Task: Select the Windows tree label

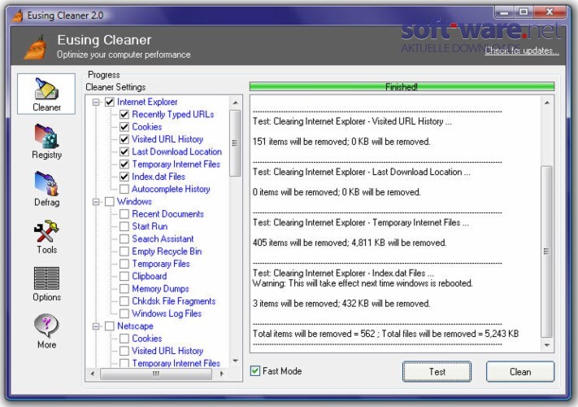Action: pos(134,202)
